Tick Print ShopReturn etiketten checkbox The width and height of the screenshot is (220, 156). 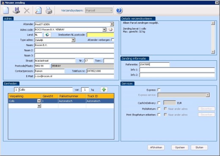coord(159,115)
